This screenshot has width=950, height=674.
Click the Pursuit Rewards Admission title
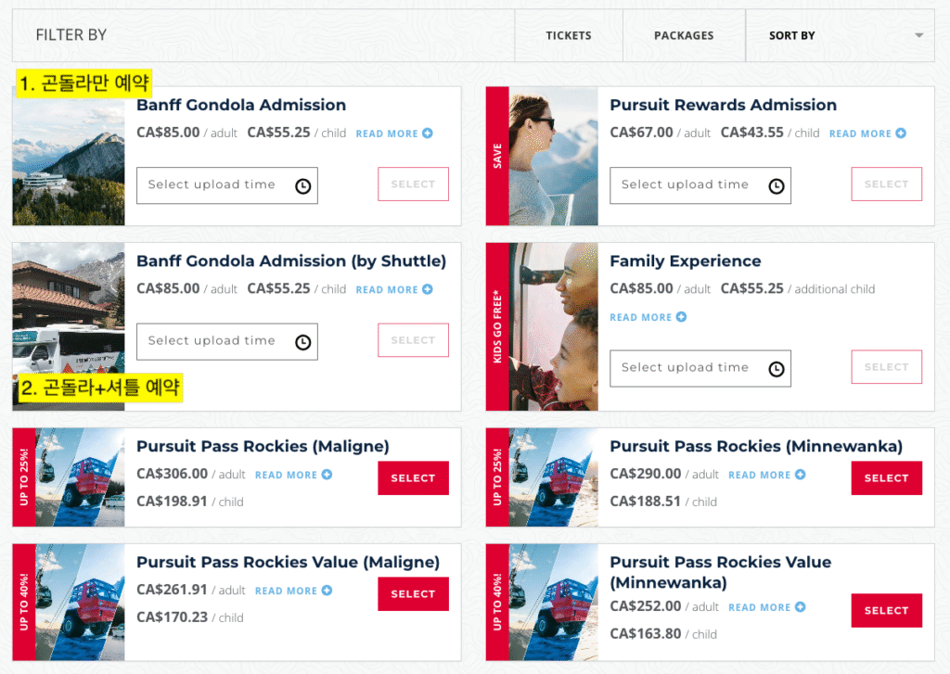pyautogui.click(x=723, y=105)
